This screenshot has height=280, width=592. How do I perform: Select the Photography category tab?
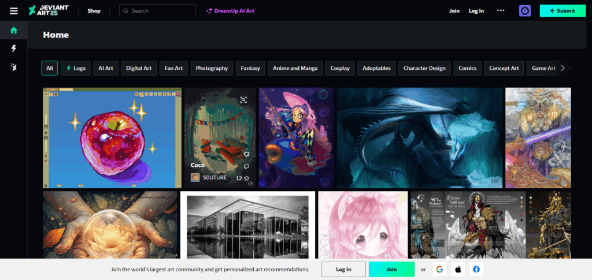pyautogui.click(x=212, y=68)
